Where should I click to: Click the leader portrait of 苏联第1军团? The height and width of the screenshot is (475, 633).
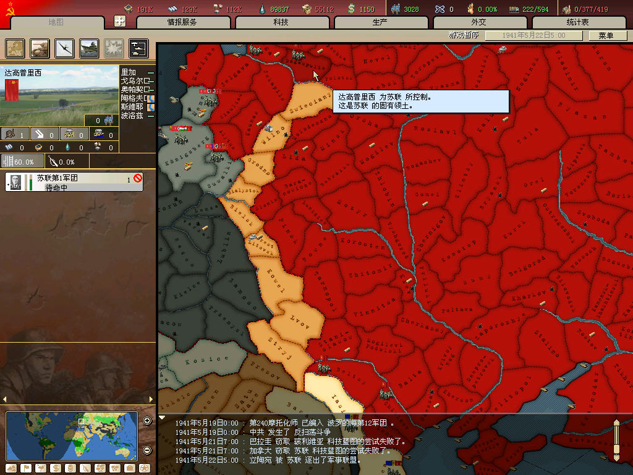click(15, 182)
